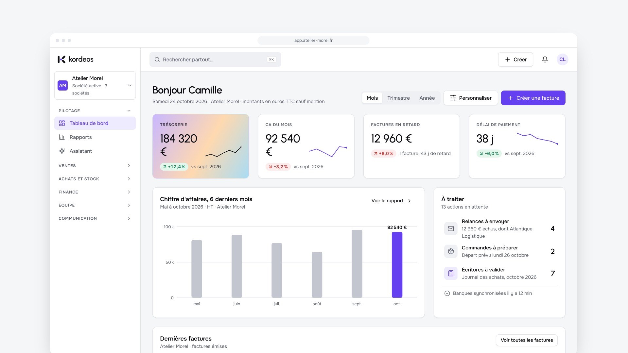Click Voir toutes les factures
This screenshot has height=353, width=628.
point(527,340)
